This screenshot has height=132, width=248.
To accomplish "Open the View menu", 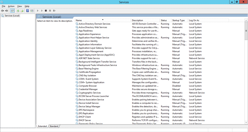I will [20, 6].
